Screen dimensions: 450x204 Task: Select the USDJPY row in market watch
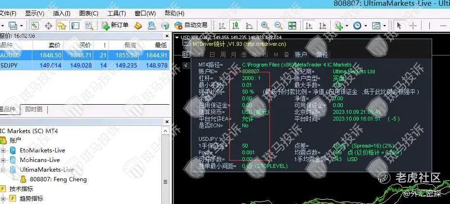84,65
